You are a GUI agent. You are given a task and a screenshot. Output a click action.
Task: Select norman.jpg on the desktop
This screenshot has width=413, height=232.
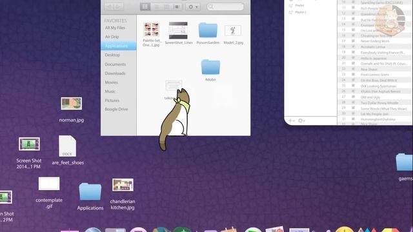[72, 104]
